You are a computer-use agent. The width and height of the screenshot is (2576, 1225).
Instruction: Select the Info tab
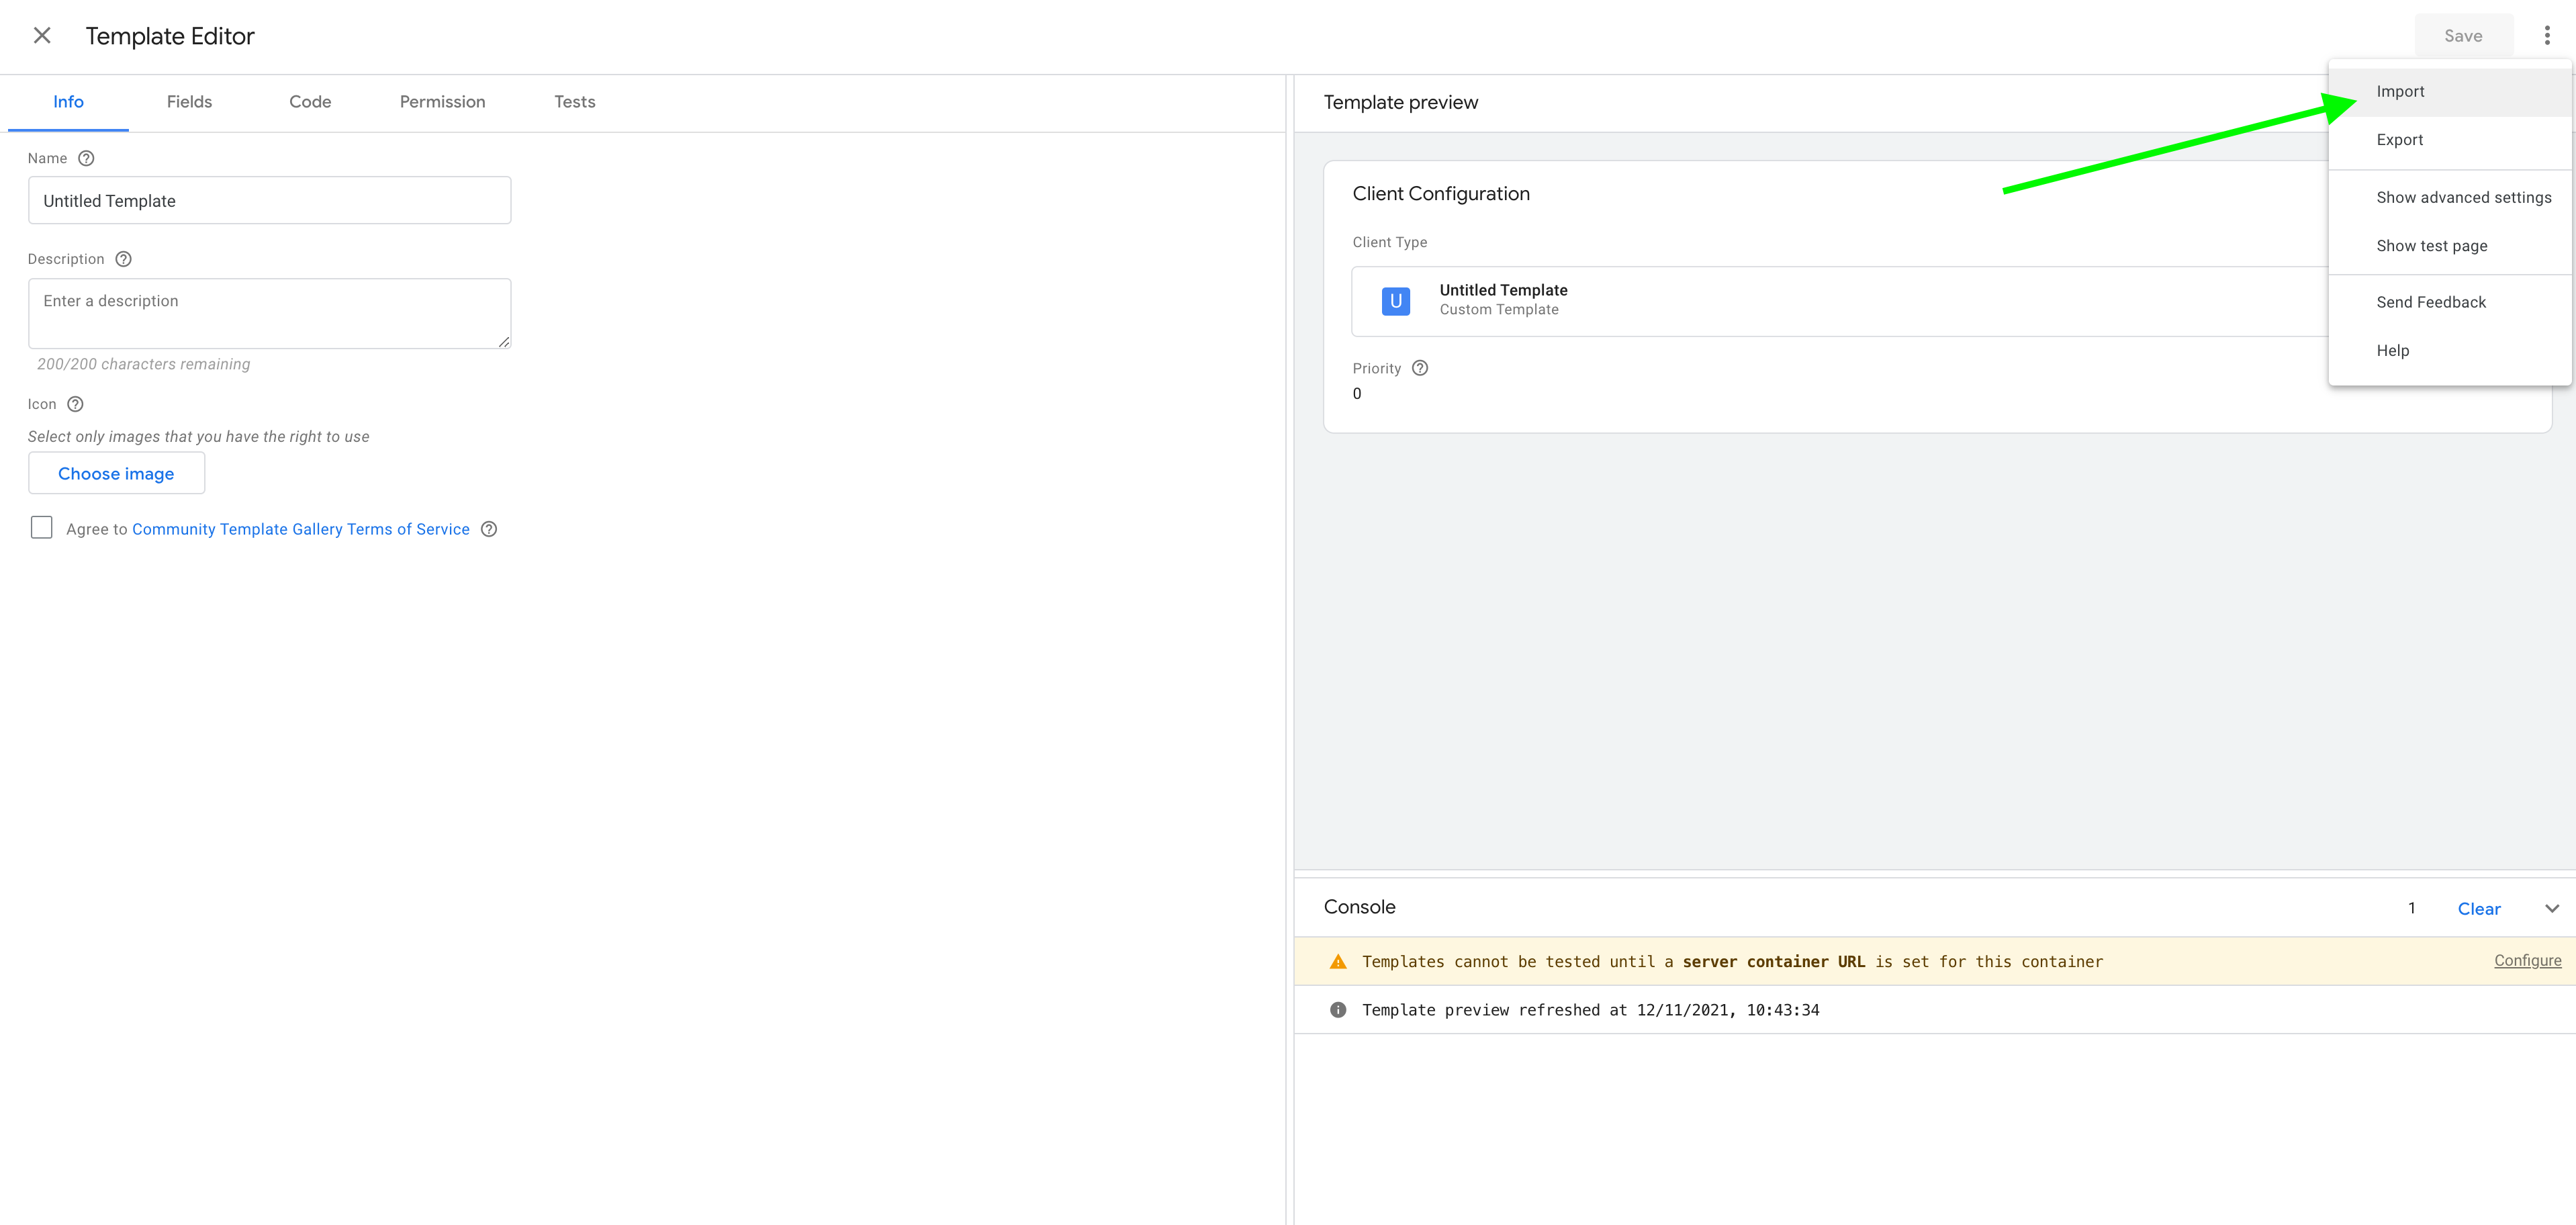(x=67, y=102)
